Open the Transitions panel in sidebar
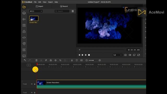Screen dimensions: 167x94 click(24, 38)
